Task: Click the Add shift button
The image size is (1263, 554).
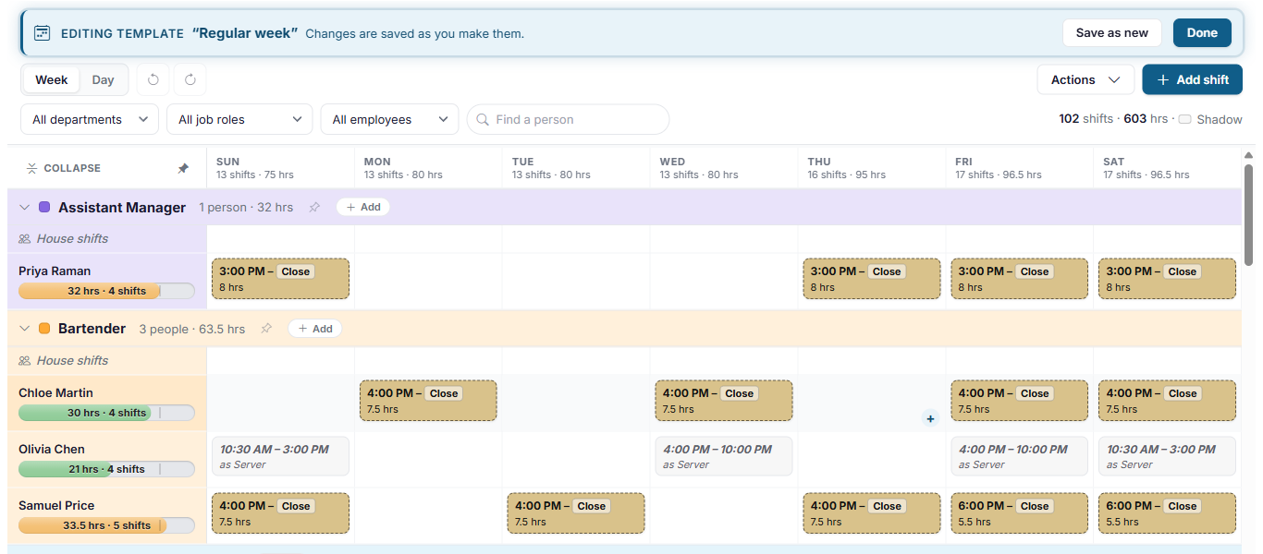Action: pos(1192,79)
